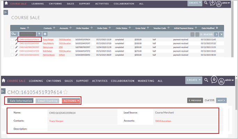Open search magnifier in upper navbar
The height and width of the screenshot is (139, 238).
tap(206, 3)
